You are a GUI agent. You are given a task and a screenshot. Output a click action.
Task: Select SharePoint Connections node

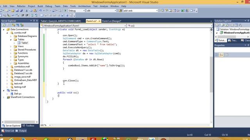(x=23, y=97)
